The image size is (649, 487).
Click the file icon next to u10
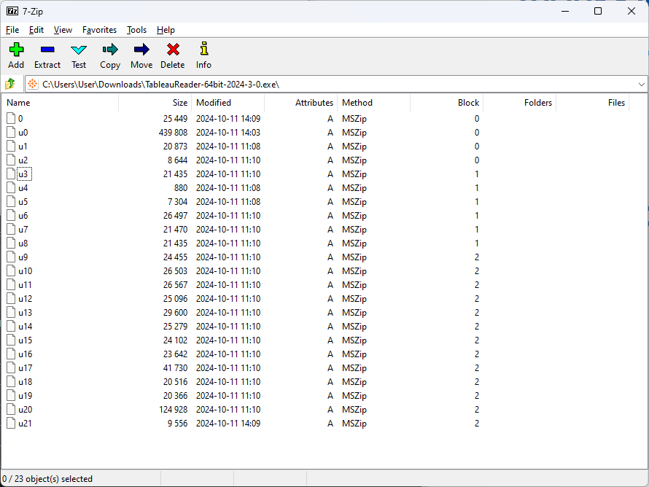tap(11, 271)
